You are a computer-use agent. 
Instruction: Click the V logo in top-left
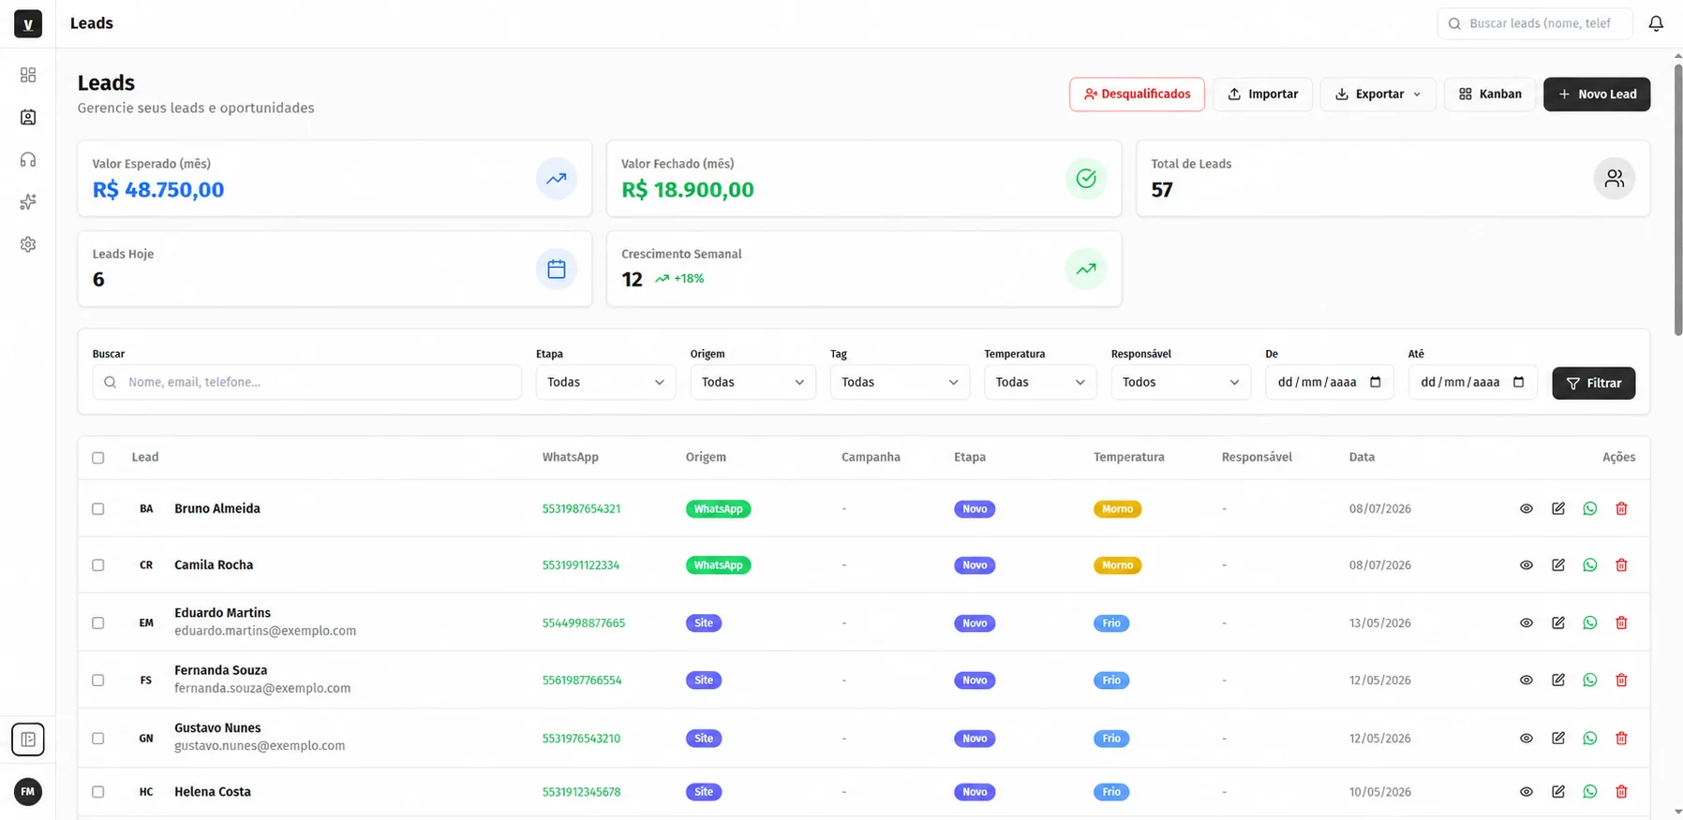(28, 23)
